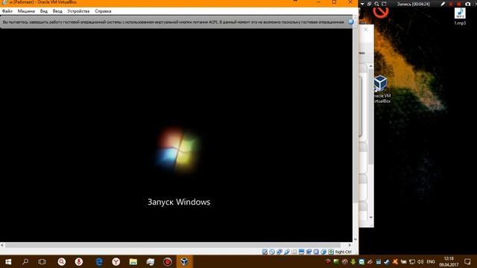Click the down arrow of background window scrollbar
Screen dimensions: 477x268
[371, 217]
